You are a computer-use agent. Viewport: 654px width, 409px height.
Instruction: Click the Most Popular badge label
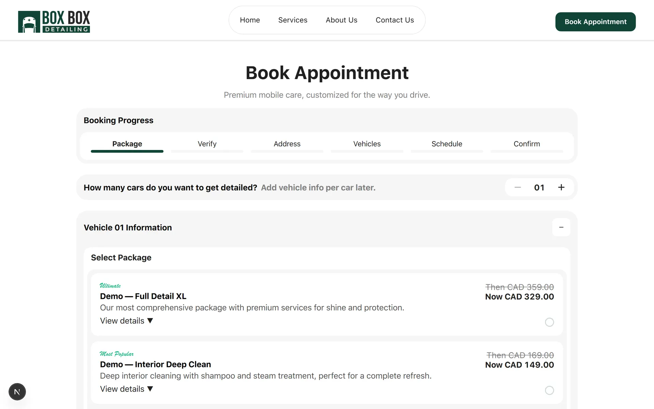point(116,354)
